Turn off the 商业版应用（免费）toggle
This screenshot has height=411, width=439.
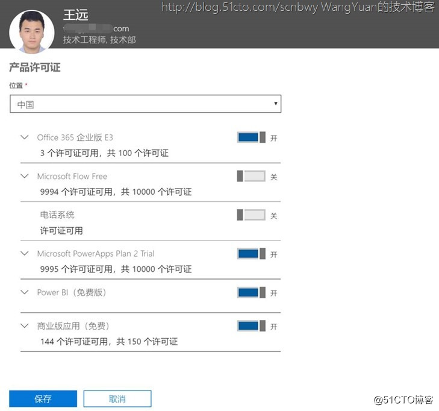pyautogui.click(x=251, y=326)
